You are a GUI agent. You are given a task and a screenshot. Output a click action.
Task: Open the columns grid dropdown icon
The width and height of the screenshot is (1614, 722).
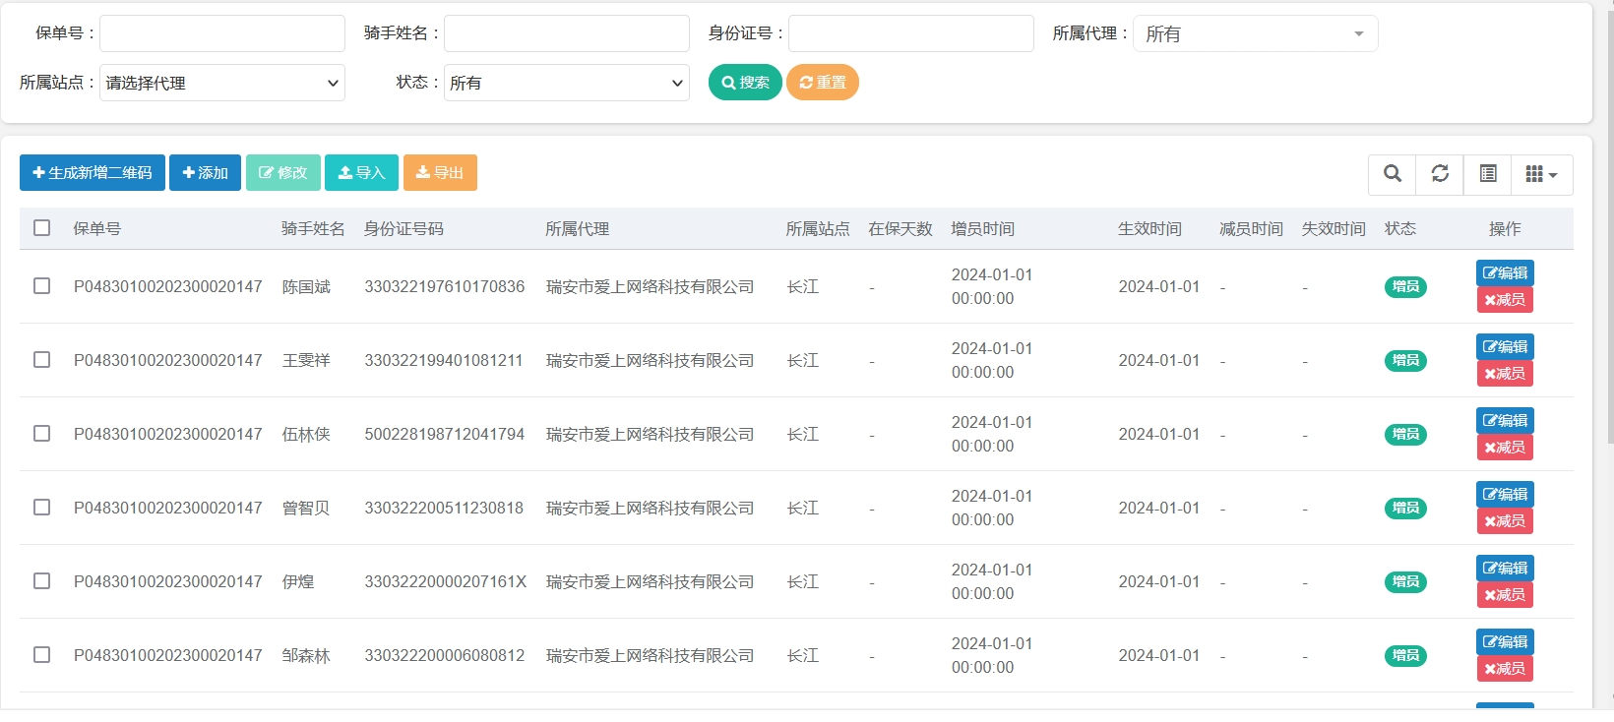point(1541,174)
